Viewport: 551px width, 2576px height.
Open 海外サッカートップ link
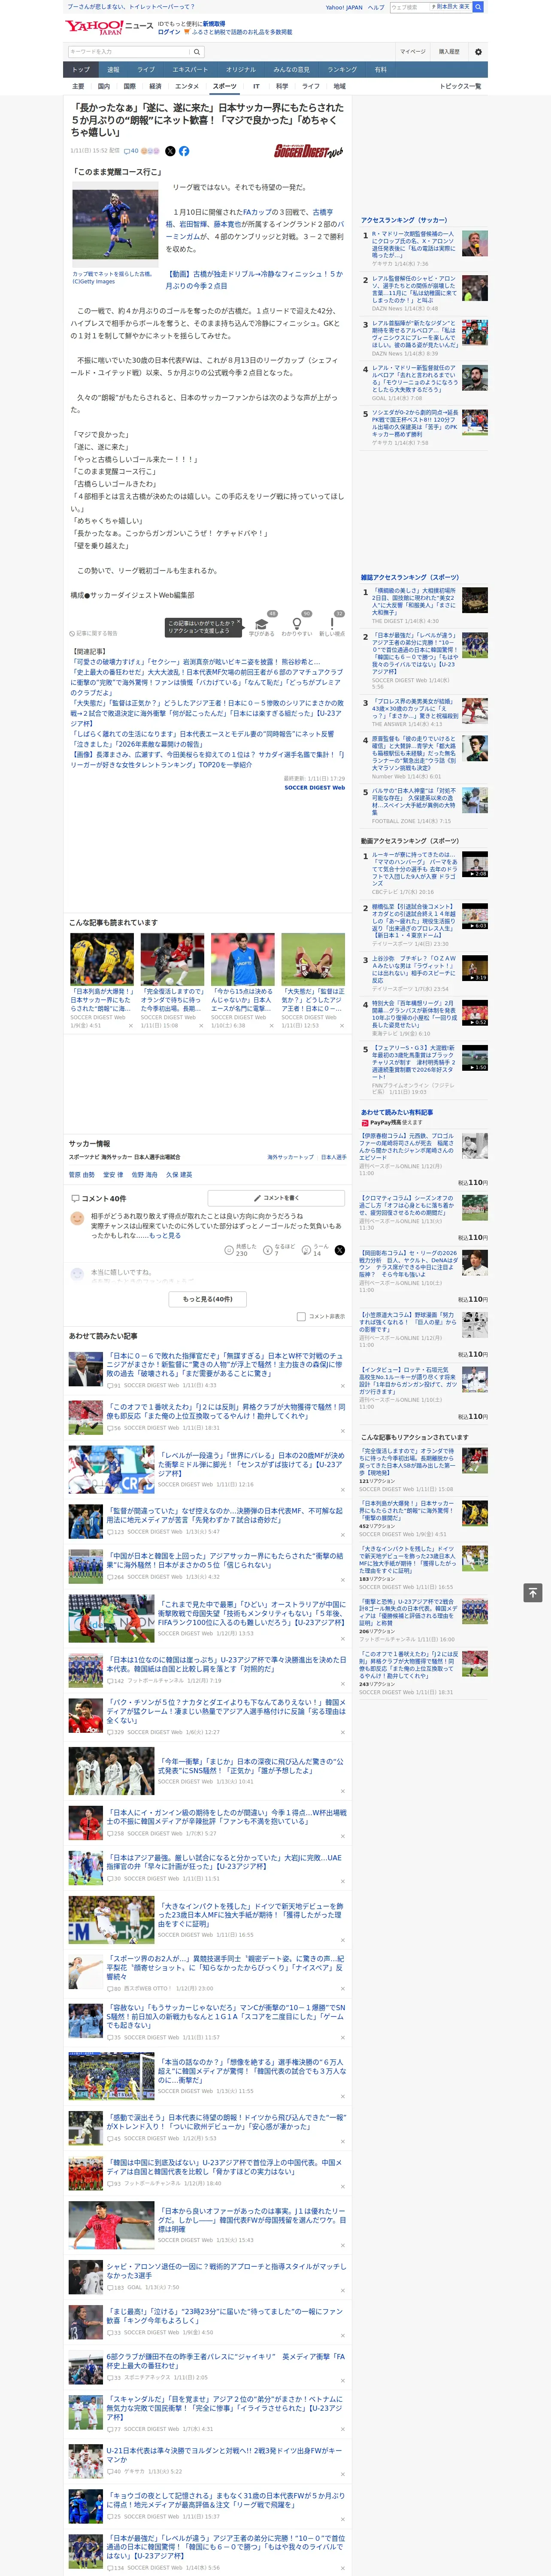pos(290,1157)
